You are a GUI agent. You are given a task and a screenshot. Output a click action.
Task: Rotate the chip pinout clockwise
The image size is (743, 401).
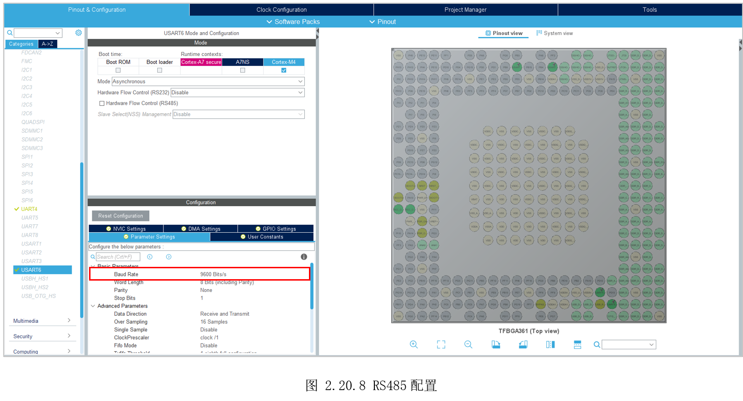click(x=496, y=345)
